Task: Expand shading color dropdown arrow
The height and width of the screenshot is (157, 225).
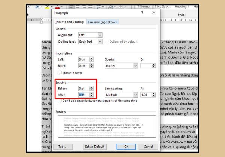Action: [x=115, y=7]
